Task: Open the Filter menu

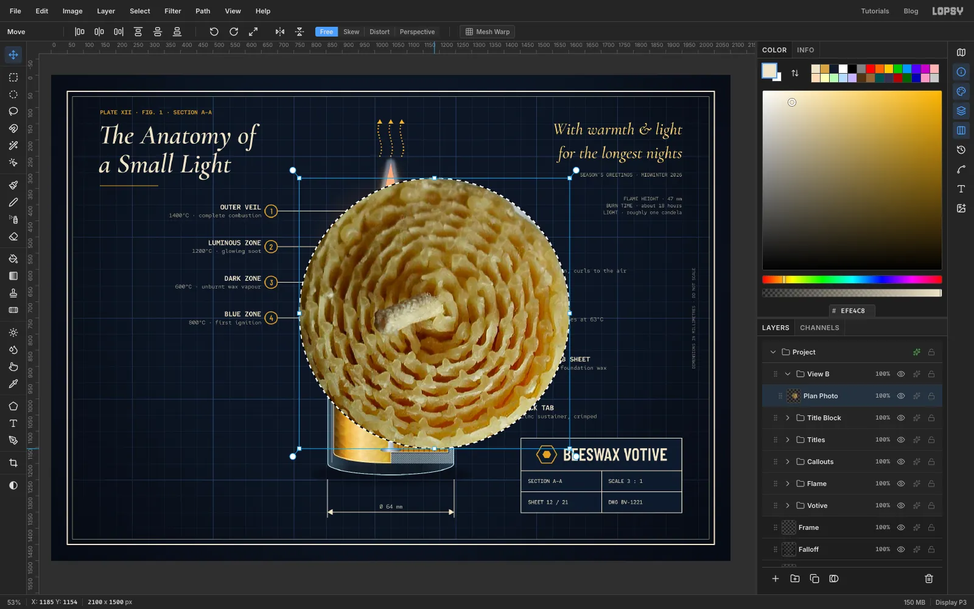Action: (173, 11)
